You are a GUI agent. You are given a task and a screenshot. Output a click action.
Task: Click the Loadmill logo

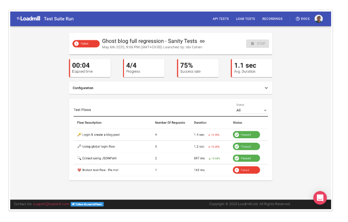(x=28, y=19)
